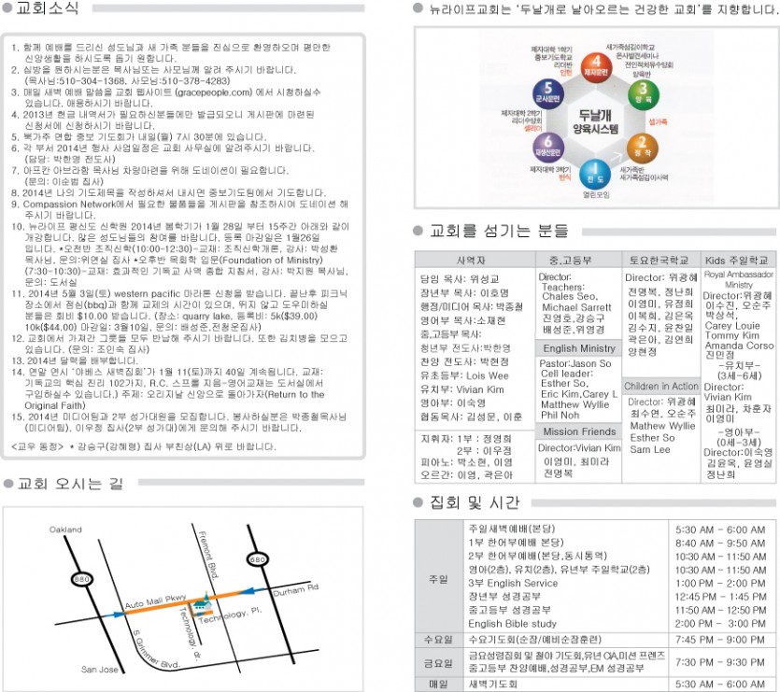Select the 교회소식 section heading
The height and width of the screenshot is (692, 780).
[48, 8]
